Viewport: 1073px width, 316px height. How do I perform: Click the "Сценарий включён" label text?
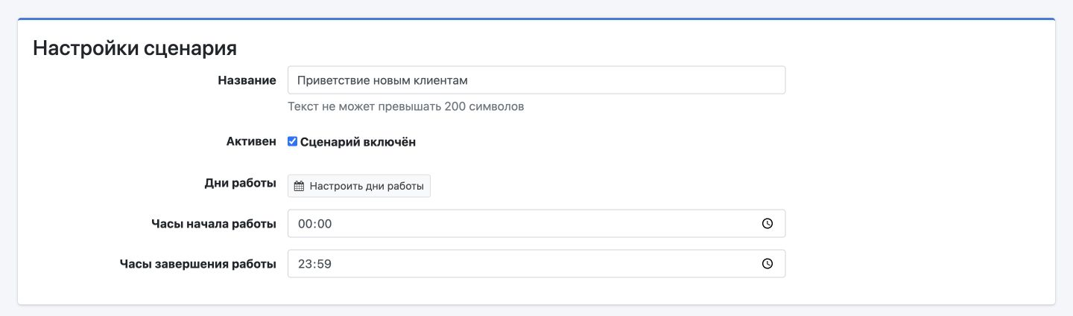click(x=358, y=142)
